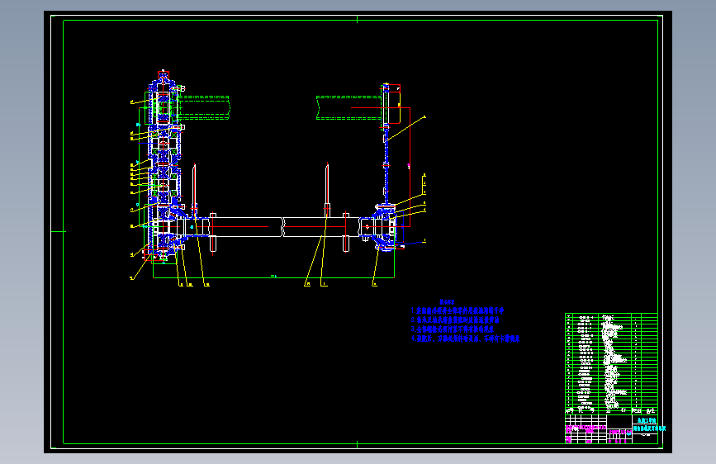
Task: Click the green horizontal dimension line below shaft
Action: click(x=273, y=277)
